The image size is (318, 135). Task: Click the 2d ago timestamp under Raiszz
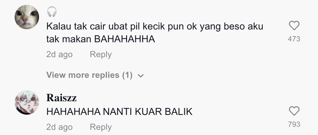[x=59, y=127]
